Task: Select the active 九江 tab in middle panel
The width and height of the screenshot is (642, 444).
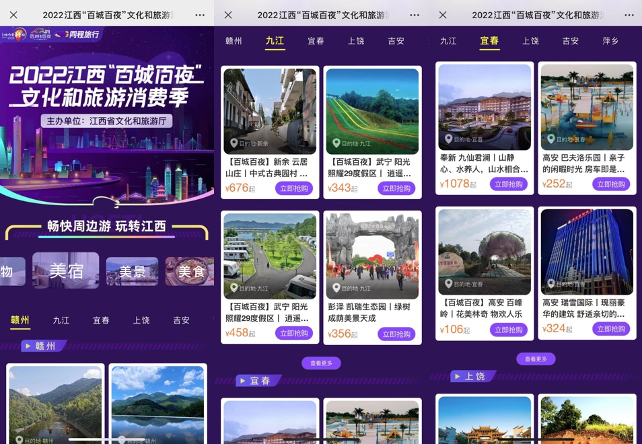Action: (x=275, y=41)
